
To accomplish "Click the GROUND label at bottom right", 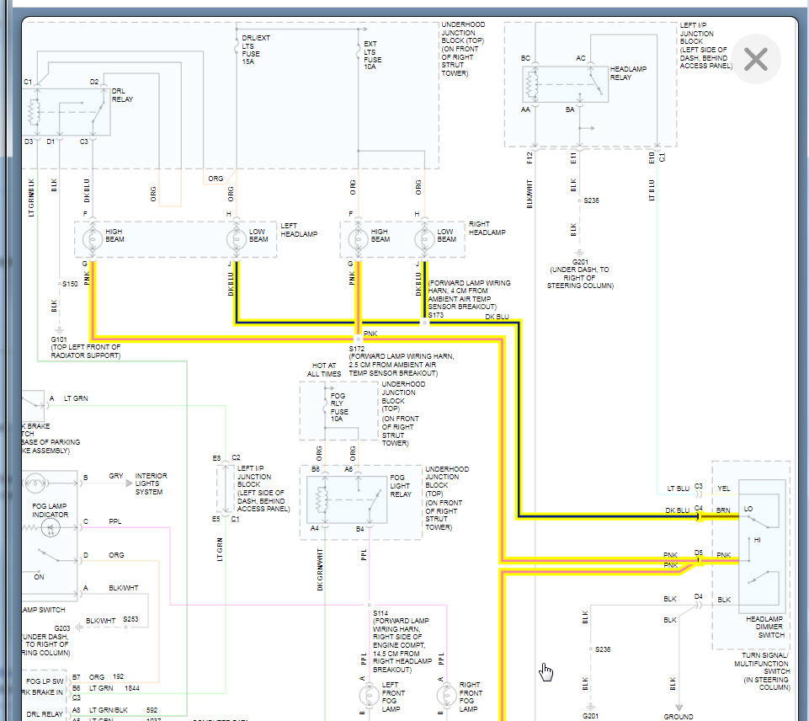I will (x=678, y=716).
